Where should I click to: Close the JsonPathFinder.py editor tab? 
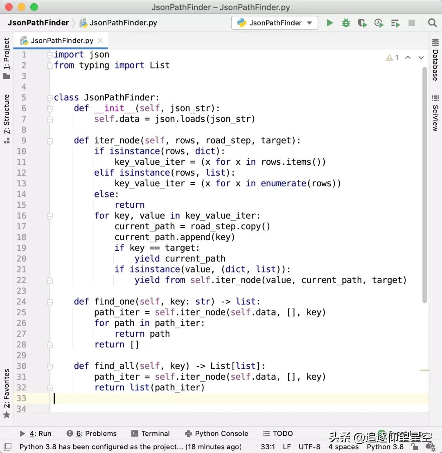(100, 41)
